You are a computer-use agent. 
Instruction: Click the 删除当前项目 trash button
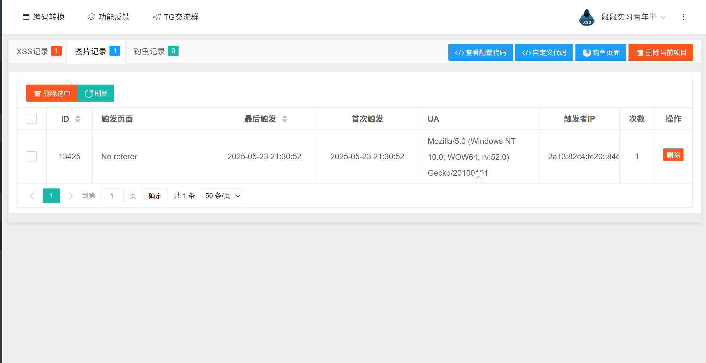661,53
